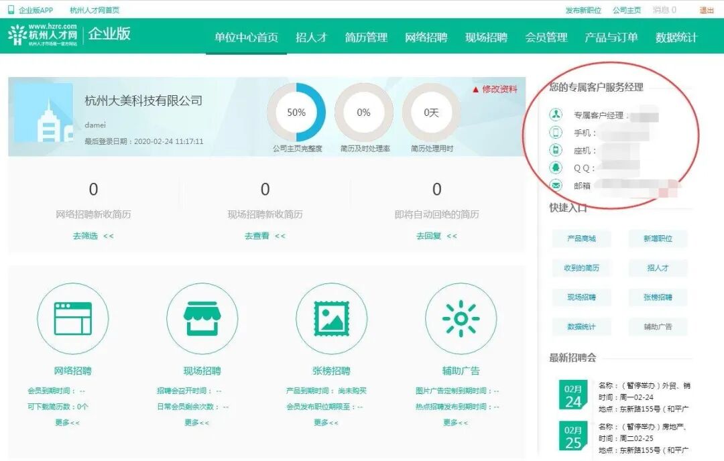
Task: Click the 张榜招聘 card title
Action: (x=332, y=371)
